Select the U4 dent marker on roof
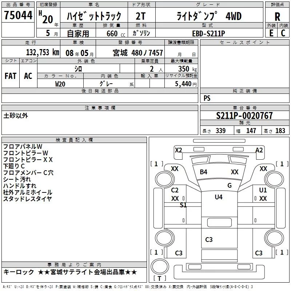The width and height of the screenshot is (291, 291). (x=218, y=197)
